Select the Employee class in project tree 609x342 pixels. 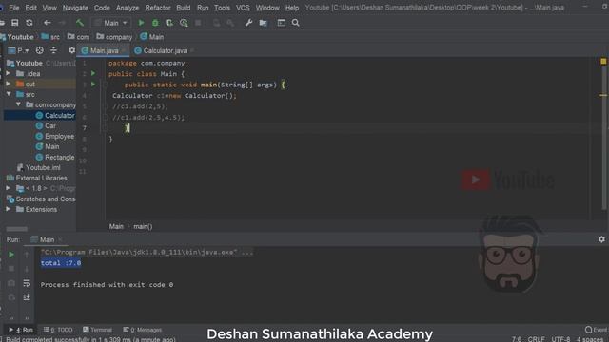[x=55, y=136]
